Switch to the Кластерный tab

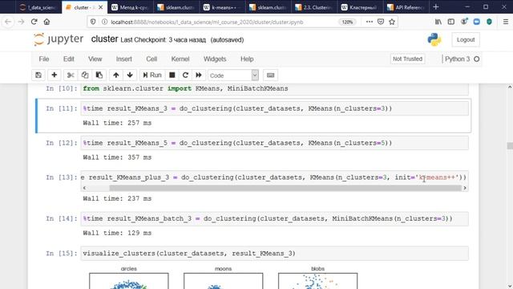359,7
